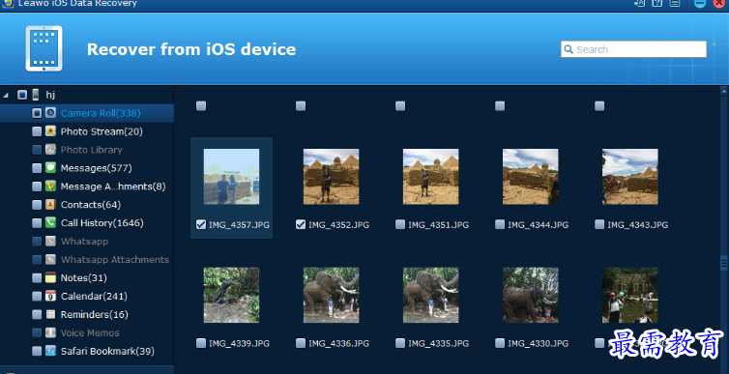The height and width of the screenshot is (374, 729).
Task: Uncheck the IMG_4352.JPG checkbox
Action: (x=301, y=225)
